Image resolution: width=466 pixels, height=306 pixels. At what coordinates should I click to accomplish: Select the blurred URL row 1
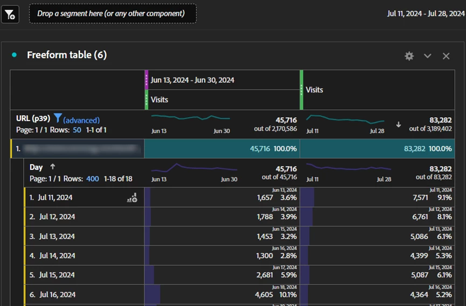pos(77,148)
